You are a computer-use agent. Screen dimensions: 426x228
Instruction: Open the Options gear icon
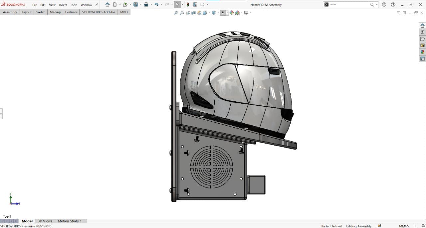(202, 5)
